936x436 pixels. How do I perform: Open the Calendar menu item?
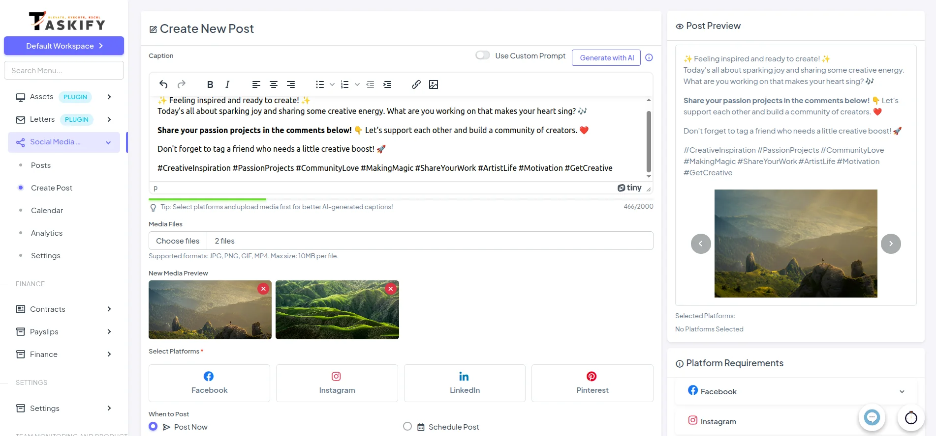point(47,210)
